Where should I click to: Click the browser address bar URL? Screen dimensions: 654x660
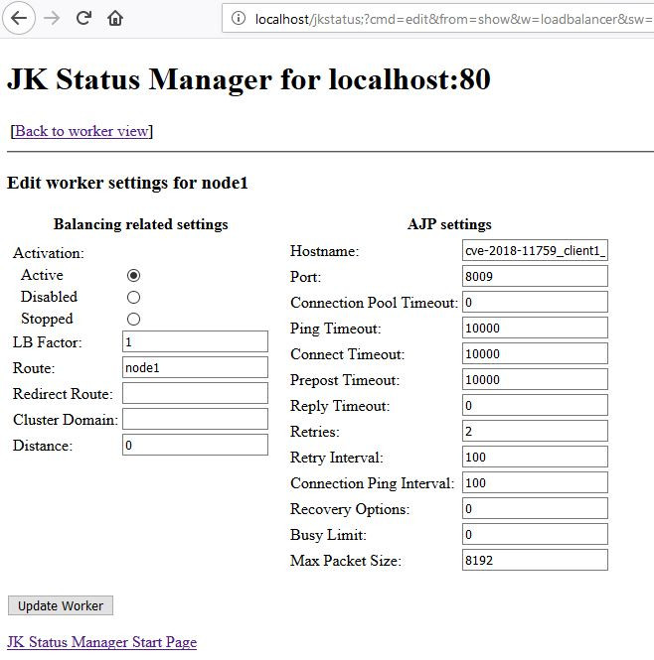tap(447, 18)
